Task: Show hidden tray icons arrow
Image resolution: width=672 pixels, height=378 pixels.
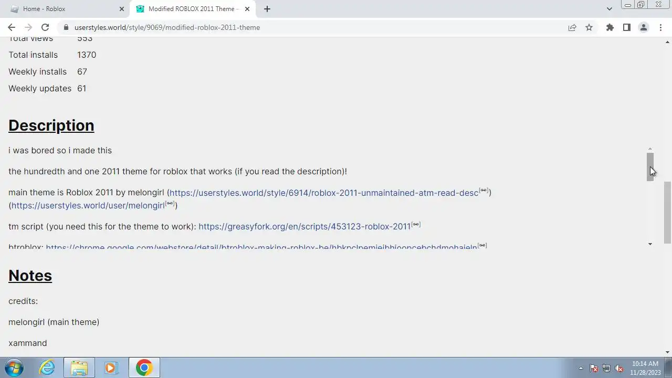Action: pos(580,368)
